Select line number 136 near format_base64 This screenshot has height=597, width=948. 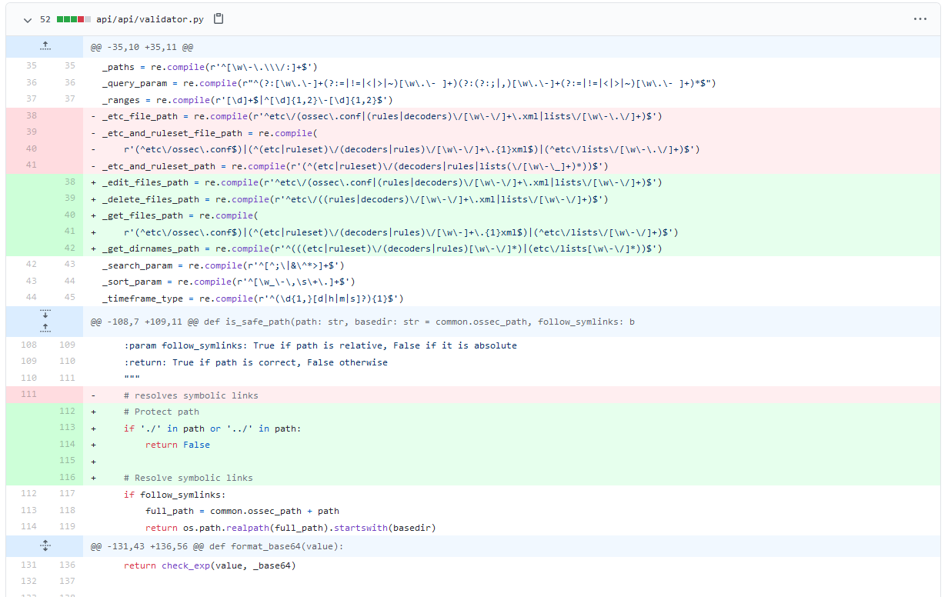[x=68, y=565]
